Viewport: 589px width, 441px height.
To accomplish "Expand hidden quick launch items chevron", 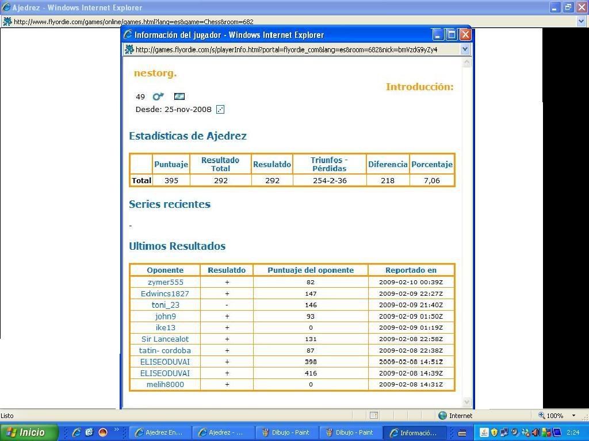I will [117, 430].
